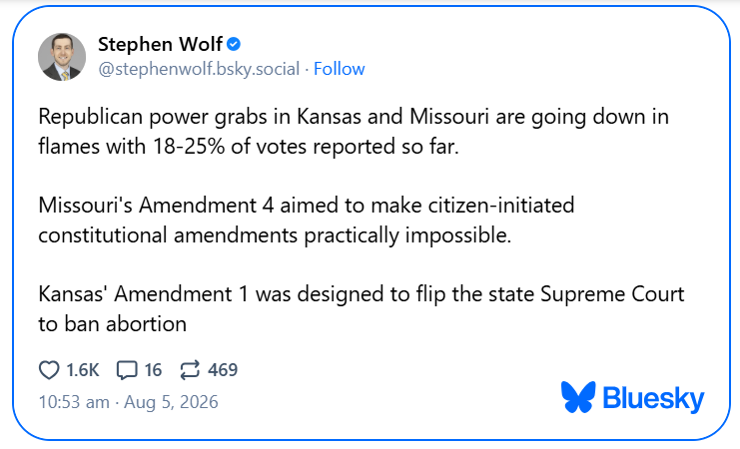The height and width of the screenshot is (449, 740).
Task: Click the "flames with 18-25%" text line
Action: (x=249, y=147)
